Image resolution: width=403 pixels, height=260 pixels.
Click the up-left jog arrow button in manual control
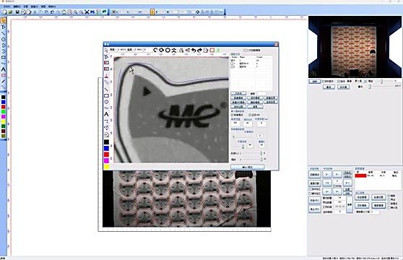point(327,175)
